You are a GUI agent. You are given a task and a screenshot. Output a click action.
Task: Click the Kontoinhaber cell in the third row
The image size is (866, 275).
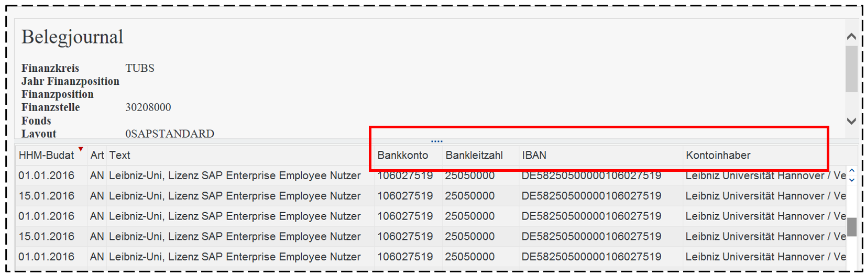765,216
